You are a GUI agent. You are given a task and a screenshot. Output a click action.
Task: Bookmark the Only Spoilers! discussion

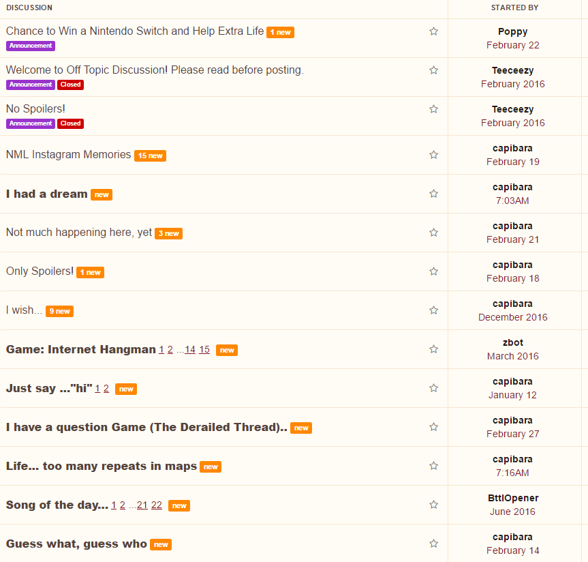433,271
